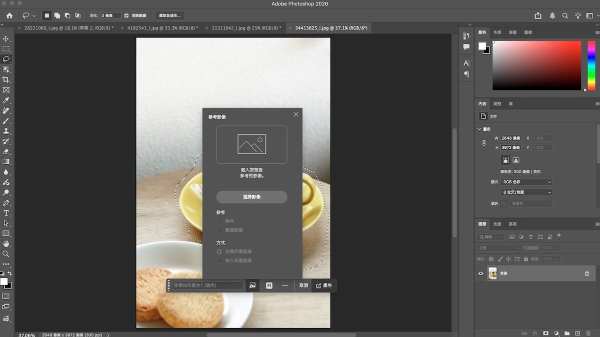Hide the 背景 layer with eye icon
Image resolution: width=600 pixels, height=337 pixels.
(x=481, y=274)
